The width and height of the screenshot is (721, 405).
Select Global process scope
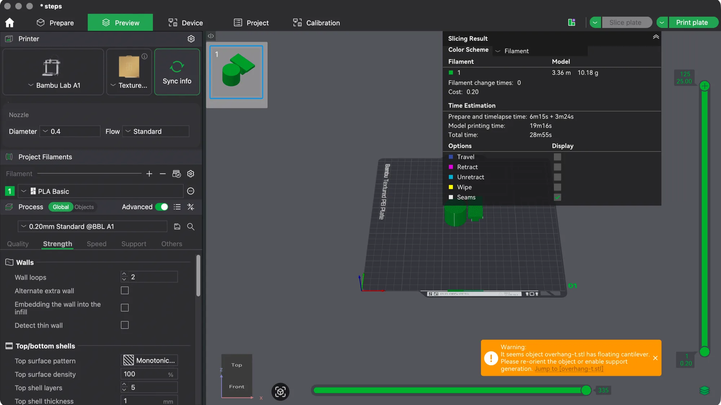[61, 207]
